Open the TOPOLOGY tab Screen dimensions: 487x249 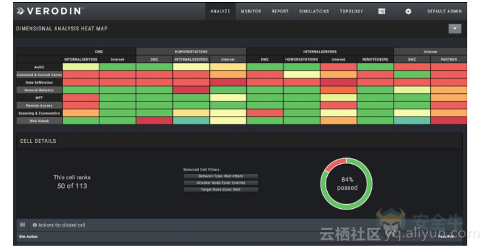(351, 11)
